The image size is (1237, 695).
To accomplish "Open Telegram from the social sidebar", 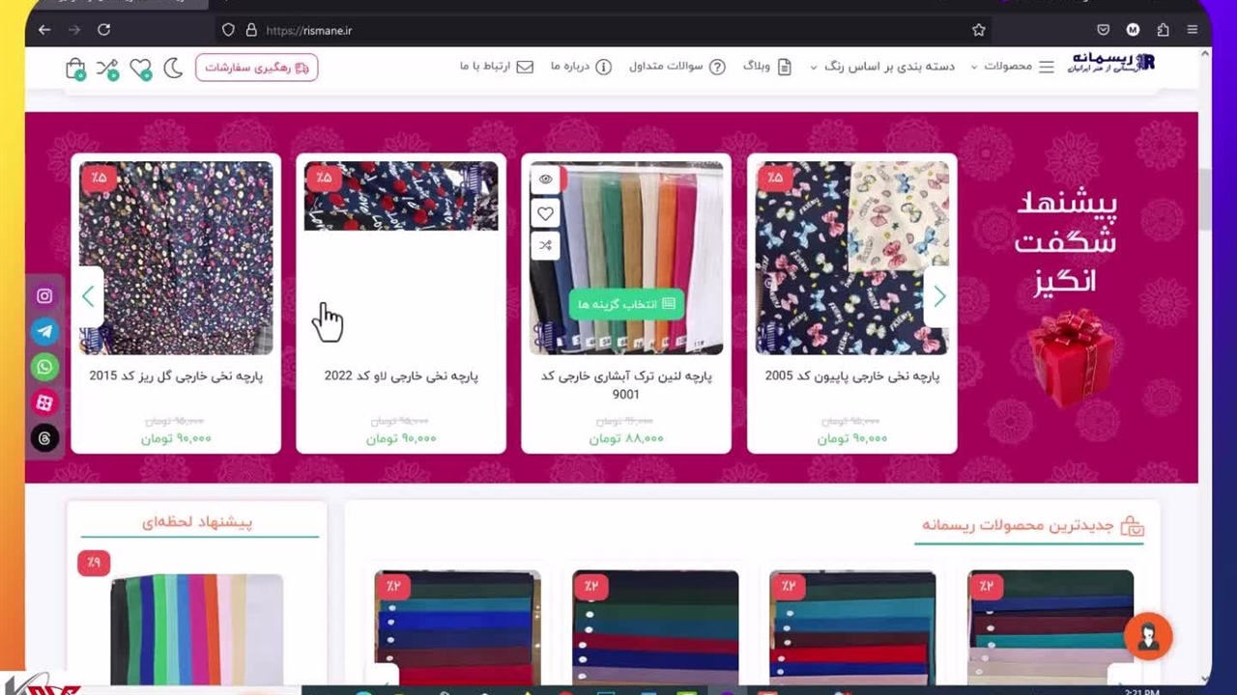I will (x=44, y=332).
